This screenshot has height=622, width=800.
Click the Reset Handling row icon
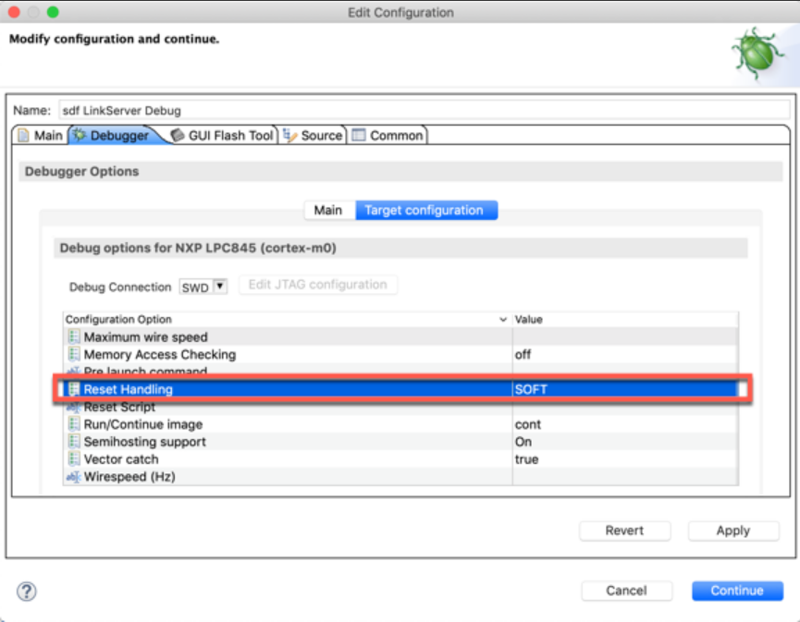click(74, 390)
